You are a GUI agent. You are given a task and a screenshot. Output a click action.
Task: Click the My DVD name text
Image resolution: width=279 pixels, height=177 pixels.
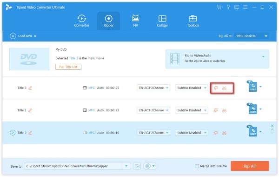(x=61, y=49)
